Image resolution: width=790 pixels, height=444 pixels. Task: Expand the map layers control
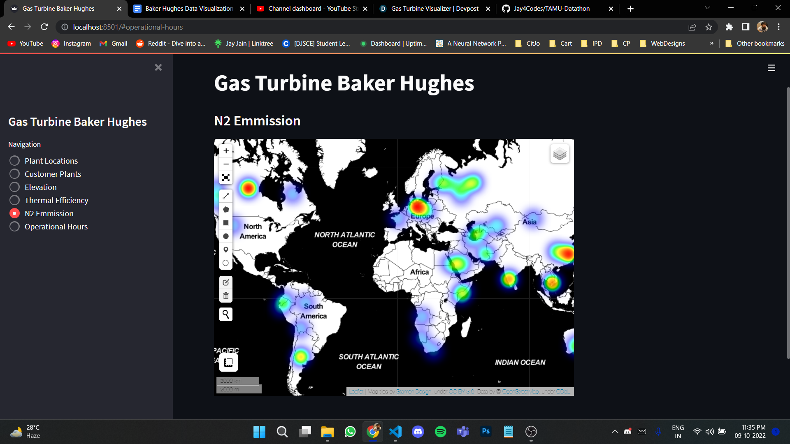pos(560,154)
